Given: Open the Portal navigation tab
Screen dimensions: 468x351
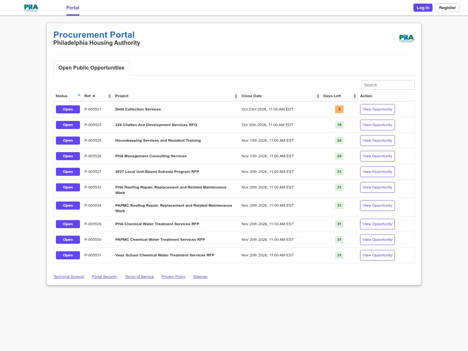Looking at the screenshot, I should [x=73, y=8].
